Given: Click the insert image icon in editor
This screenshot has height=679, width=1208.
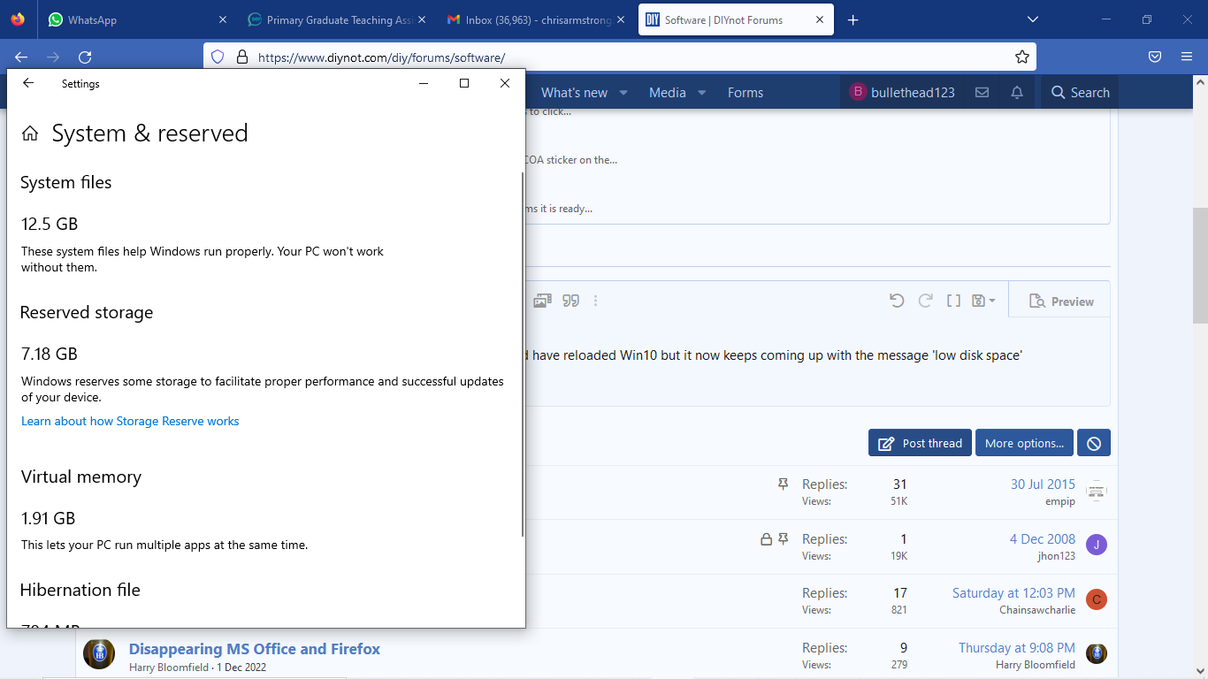Looking at the screenshot, I should (x=542, y=301).
